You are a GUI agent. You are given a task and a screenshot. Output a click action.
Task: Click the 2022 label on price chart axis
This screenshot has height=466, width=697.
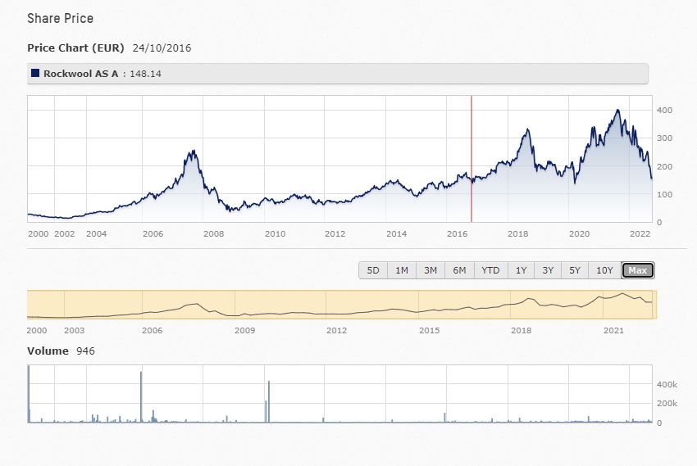click(640, 234)
